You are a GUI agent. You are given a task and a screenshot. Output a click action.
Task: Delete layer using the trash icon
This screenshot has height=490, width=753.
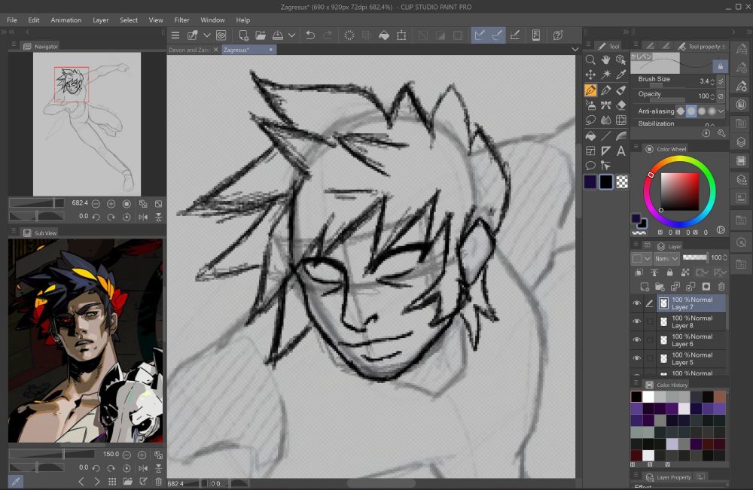[721, 287]
